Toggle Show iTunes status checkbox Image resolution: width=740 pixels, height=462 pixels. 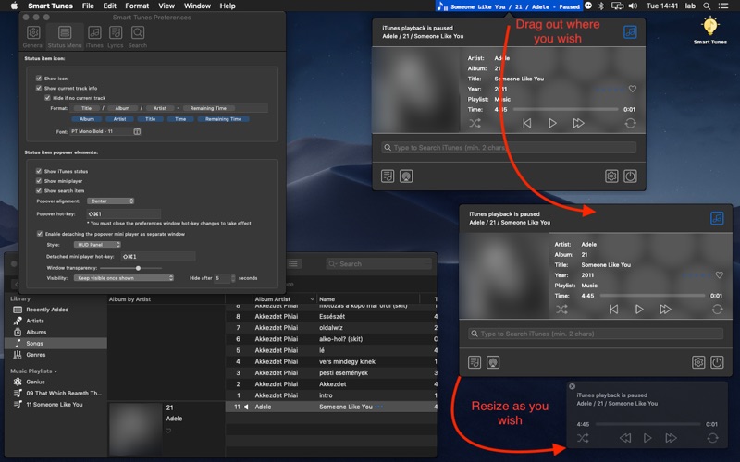(x=39, y=171)
